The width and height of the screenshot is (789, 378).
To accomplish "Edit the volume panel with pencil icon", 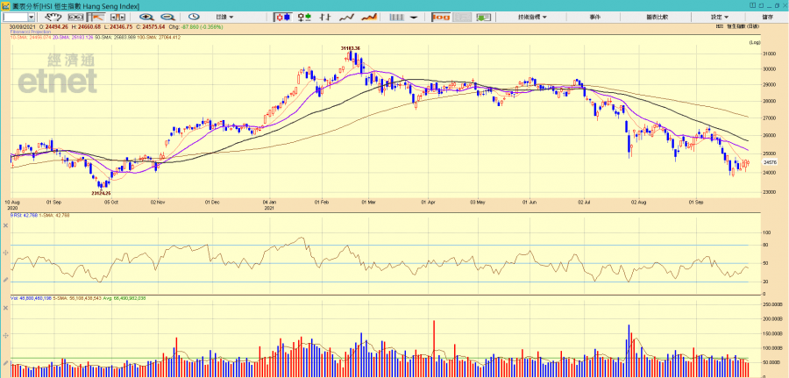I will click(5, 364).
